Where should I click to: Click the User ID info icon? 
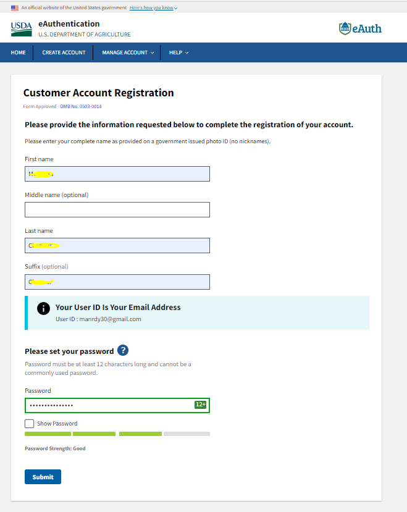click(43, 309)
